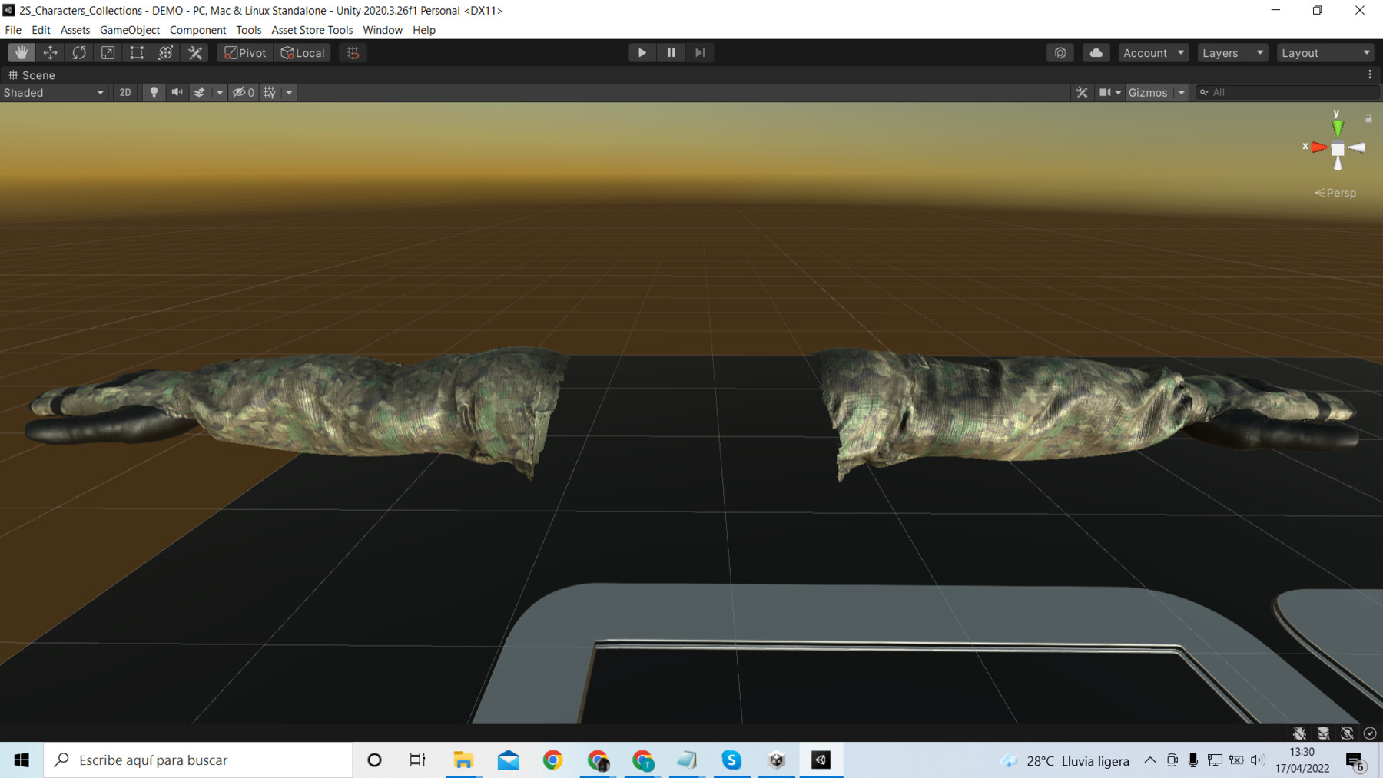
Task: Select the Move tool
Action: pyautogui.click(x=50, y=52)
